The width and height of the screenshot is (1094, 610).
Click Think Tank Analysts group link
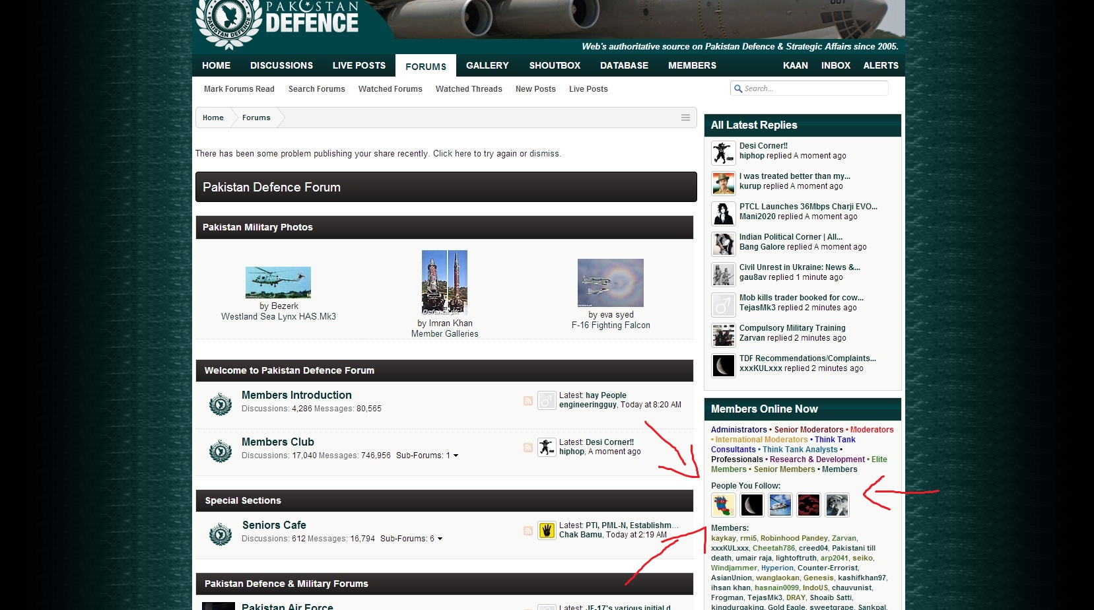tap(800, 450)
